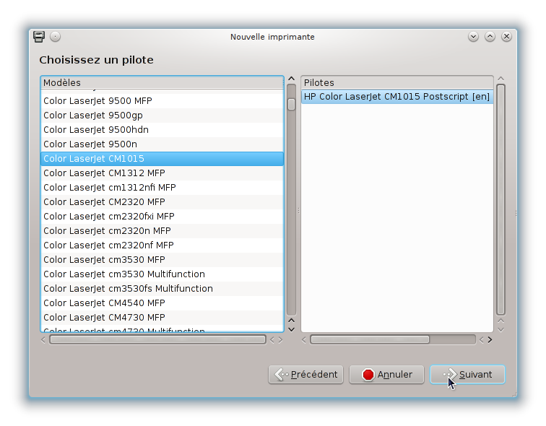Click bottom up arrow of Modèles scrollbar

(292, 321)
